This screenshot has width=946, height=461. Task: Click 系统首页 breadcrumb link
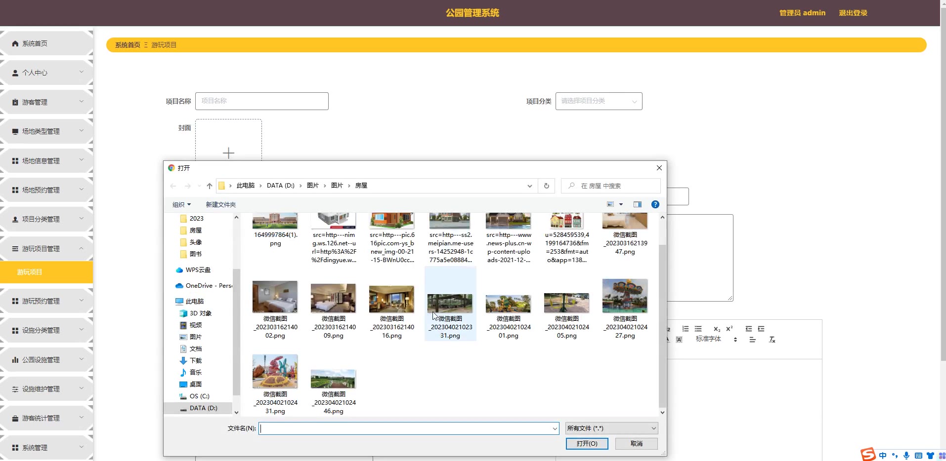(128, 45)
